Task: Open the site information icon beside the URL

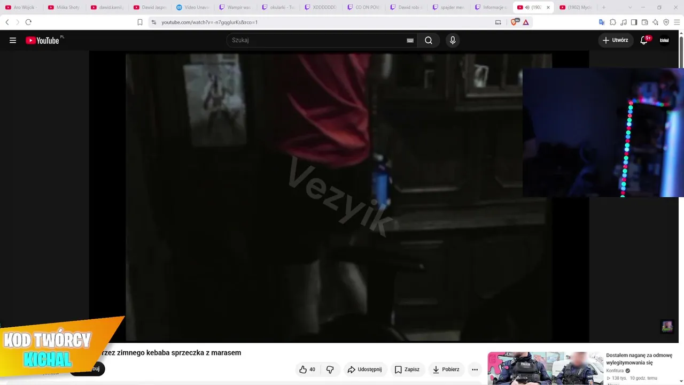Action: 154,22
